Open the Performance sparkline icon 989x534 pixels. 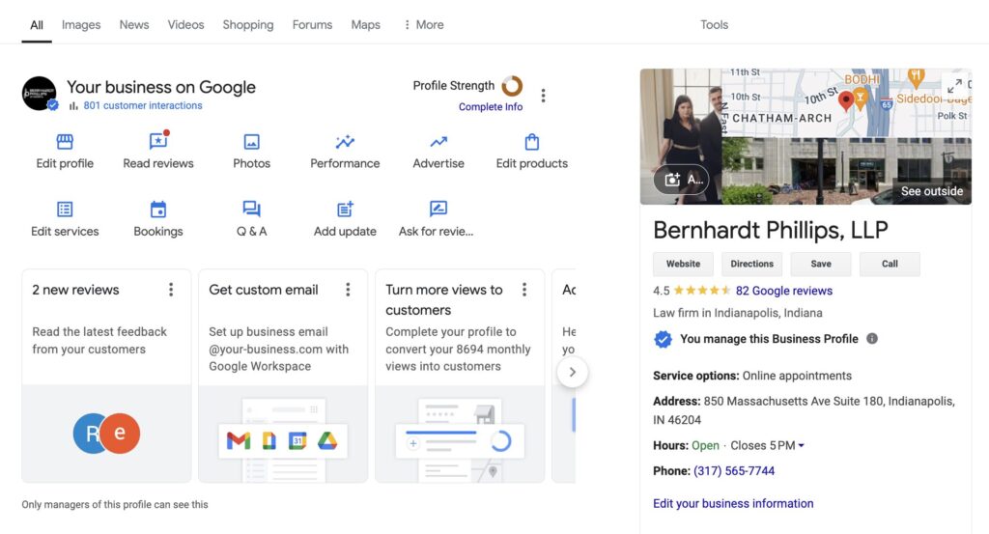pos(345,142)
